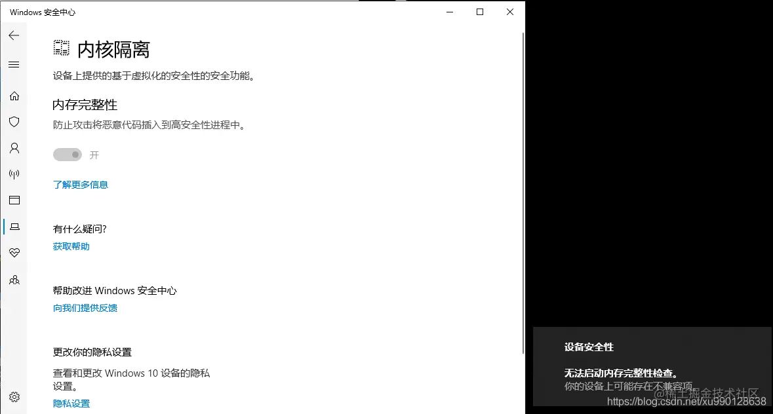Click the 帮助改进 Windows 安全中心 heading
Image resolution: width=773 pixels, height=414 pixels.
pyautogui.click(x=114, y=290)
